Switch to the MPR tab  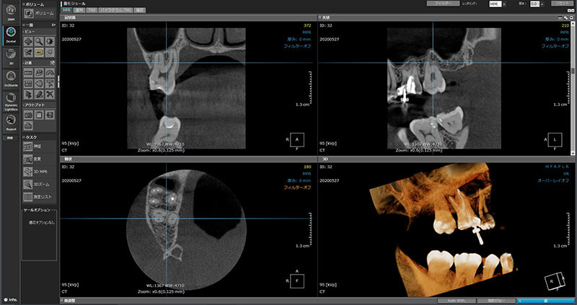tap(66, 10)
